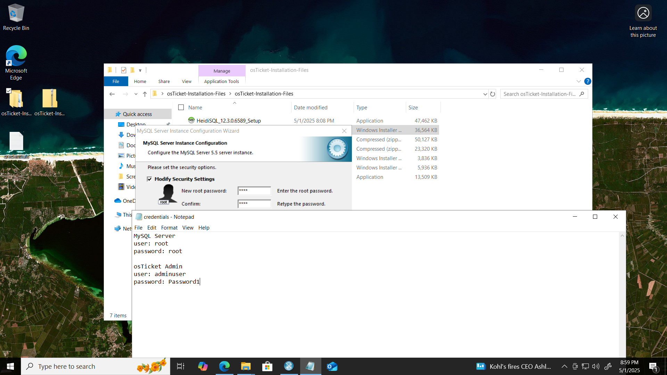
Task: Open the View tab in File Explorer
Action: [x=187, y=81]
